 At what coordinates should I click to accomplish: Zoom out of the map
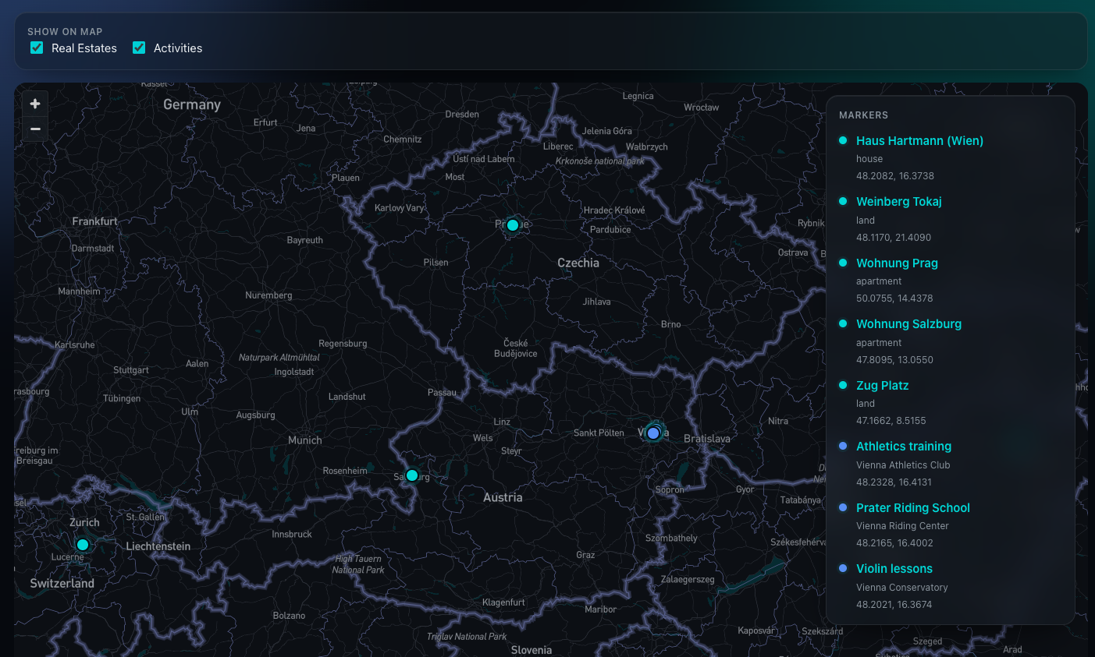pyautogui.click(x=35, y=129)
